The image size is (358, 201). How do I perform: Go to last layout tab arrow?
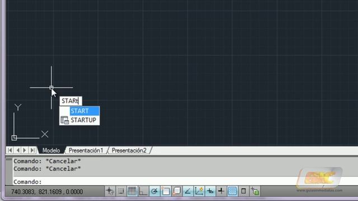pyautogui.click(x=32, y=150)
